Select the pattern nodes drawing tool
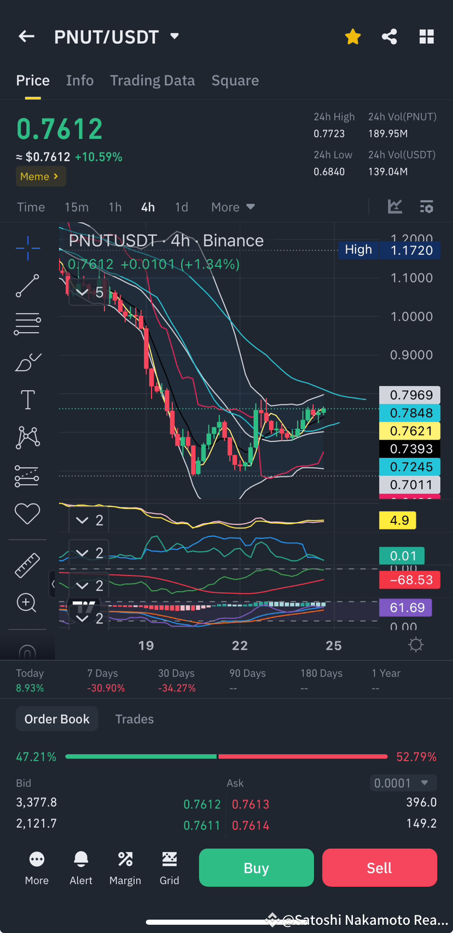 pyautogui.click(x=28, y=438)
